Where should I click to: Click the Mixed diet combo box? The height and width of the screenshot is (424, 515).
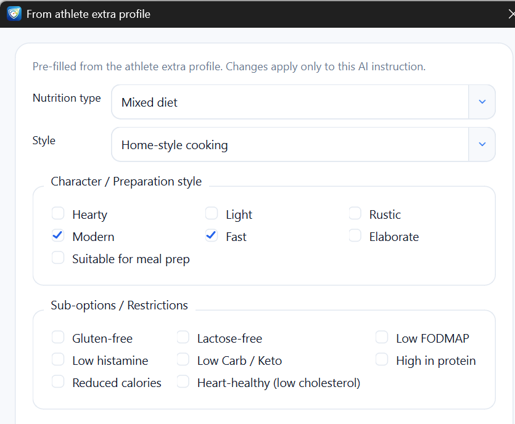290,102
